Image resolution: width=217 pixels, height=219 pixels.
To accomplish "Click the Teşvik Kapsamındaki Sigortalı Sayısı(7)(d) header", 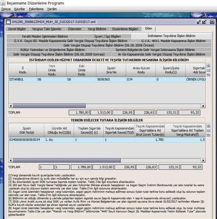I will pos(119,130).
